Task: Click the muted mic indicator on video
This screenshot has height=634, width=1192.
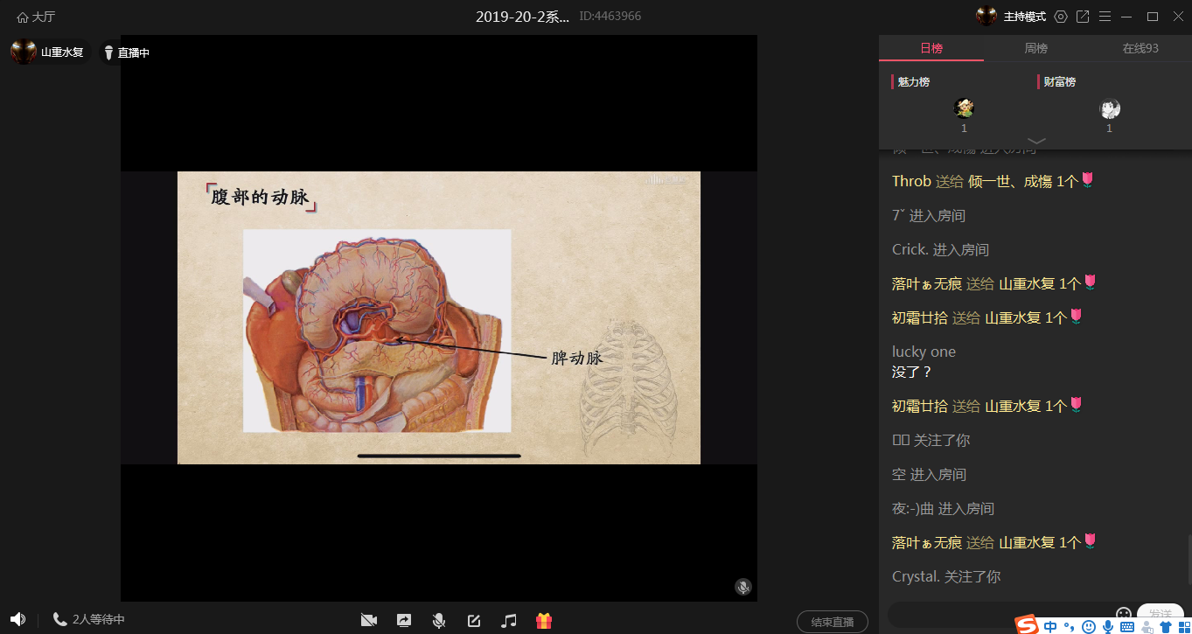Action: 742,587
